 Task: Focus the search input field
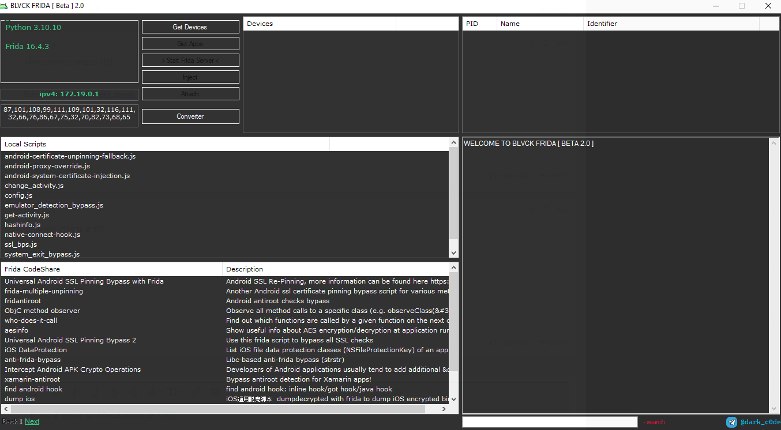pyautogui.click(x=550, y=422)
